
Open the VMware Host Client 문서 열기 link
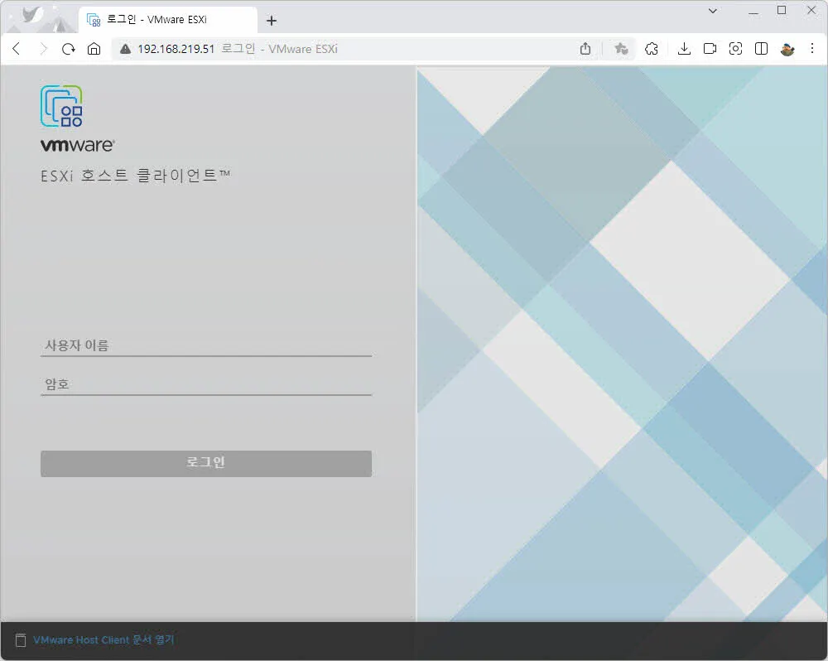[x=103, y=640]
